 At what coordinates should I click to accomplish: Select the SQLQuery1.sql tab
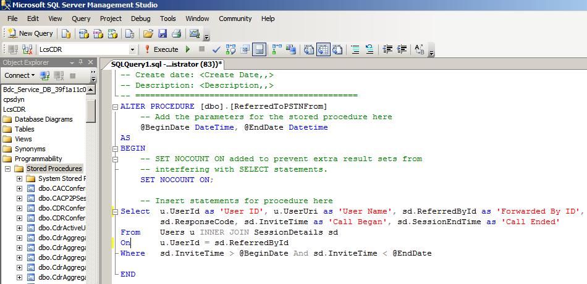pos(166,64)
